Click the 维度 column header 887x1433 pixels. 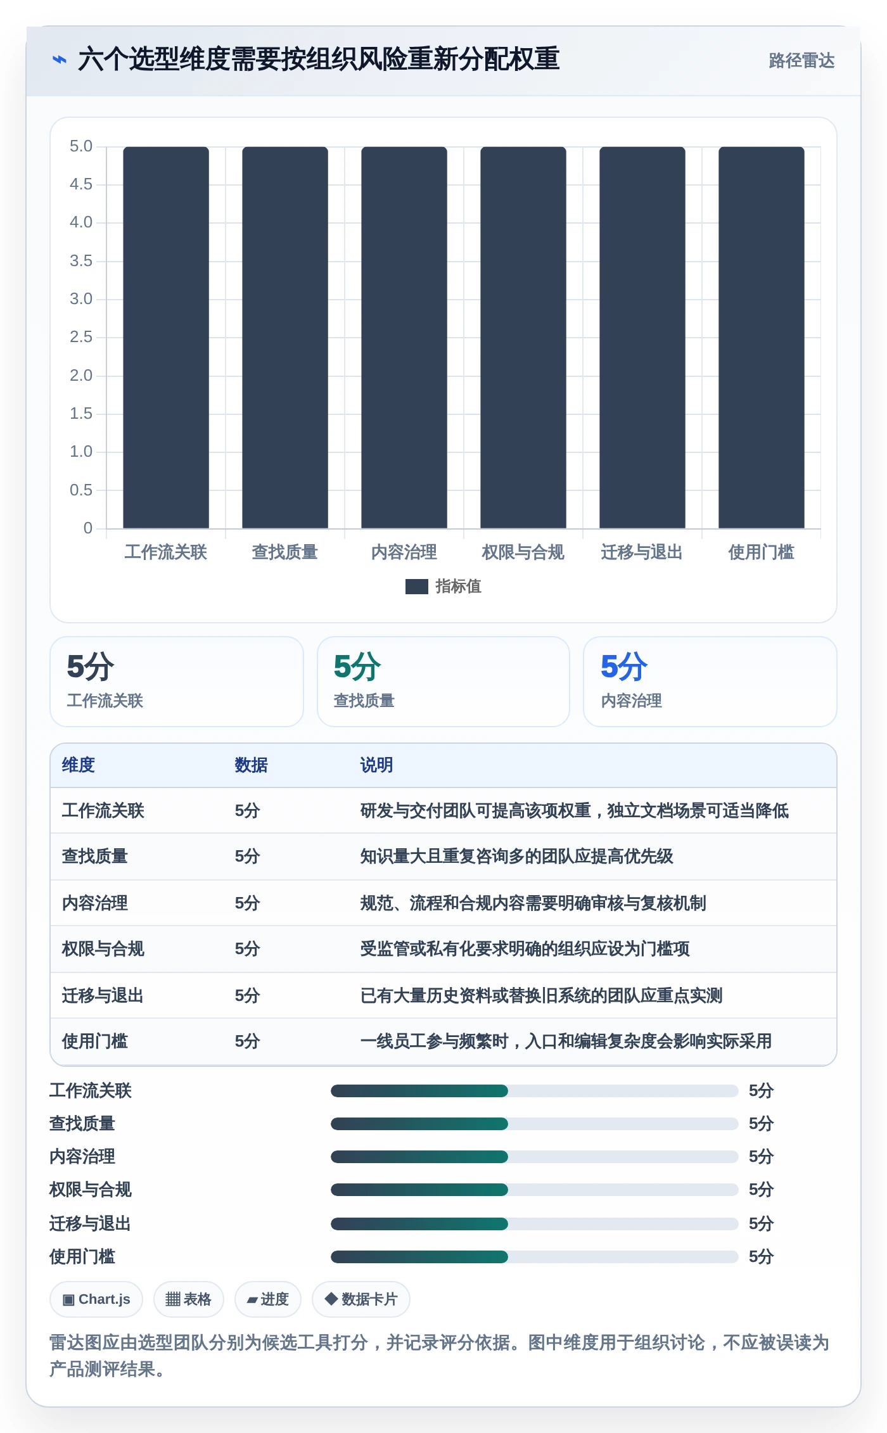click(x=79, y=765)
